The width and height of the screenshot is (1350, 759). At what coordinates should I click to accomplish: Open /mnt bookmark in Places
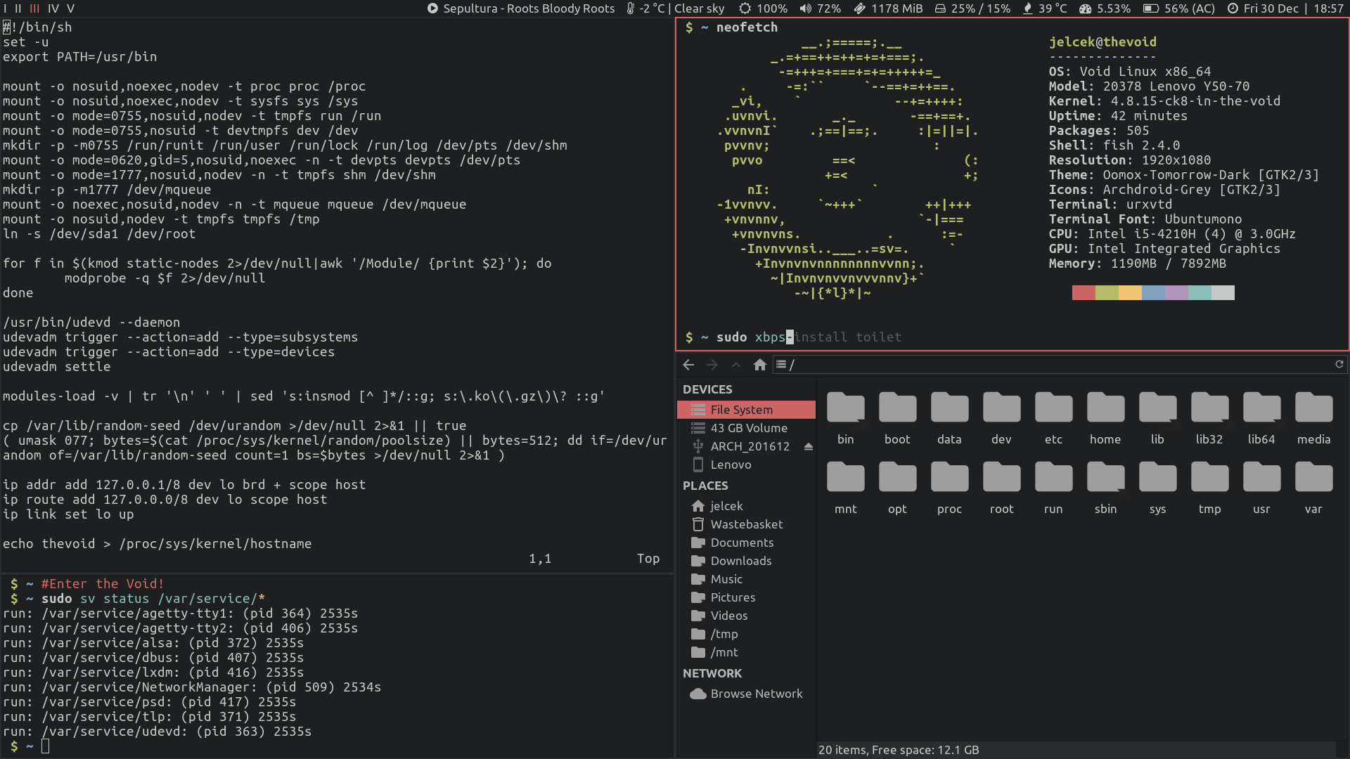click(x=746, y=652)
